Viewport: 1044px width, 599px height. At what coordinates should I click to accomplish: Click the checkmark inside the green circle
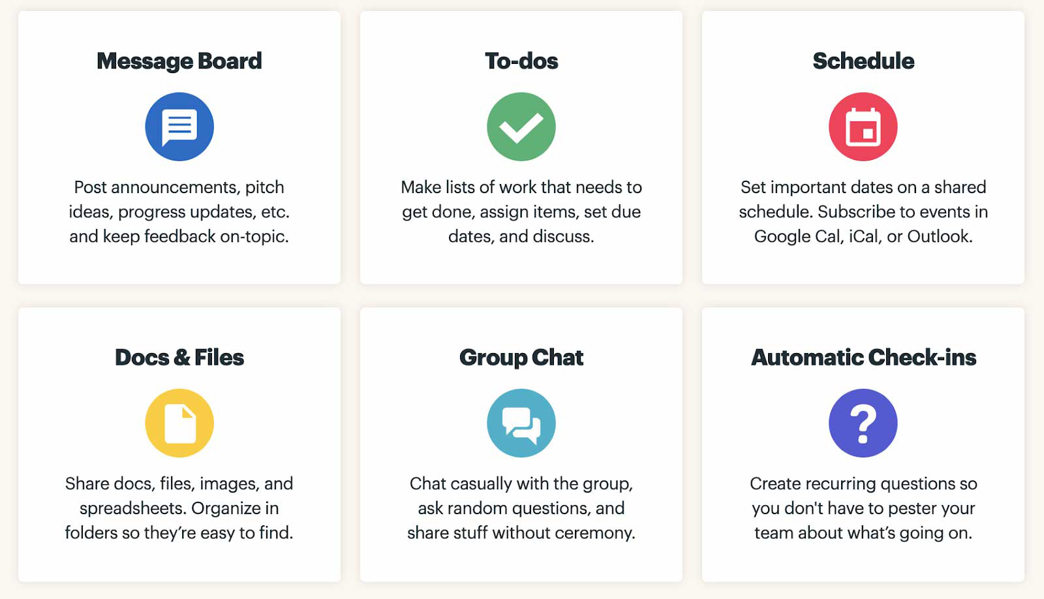coord(521,126)
